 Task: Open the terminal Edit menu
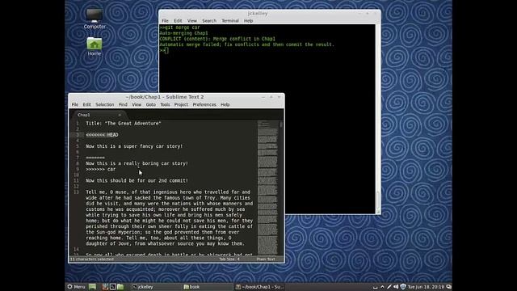(178, 21)
